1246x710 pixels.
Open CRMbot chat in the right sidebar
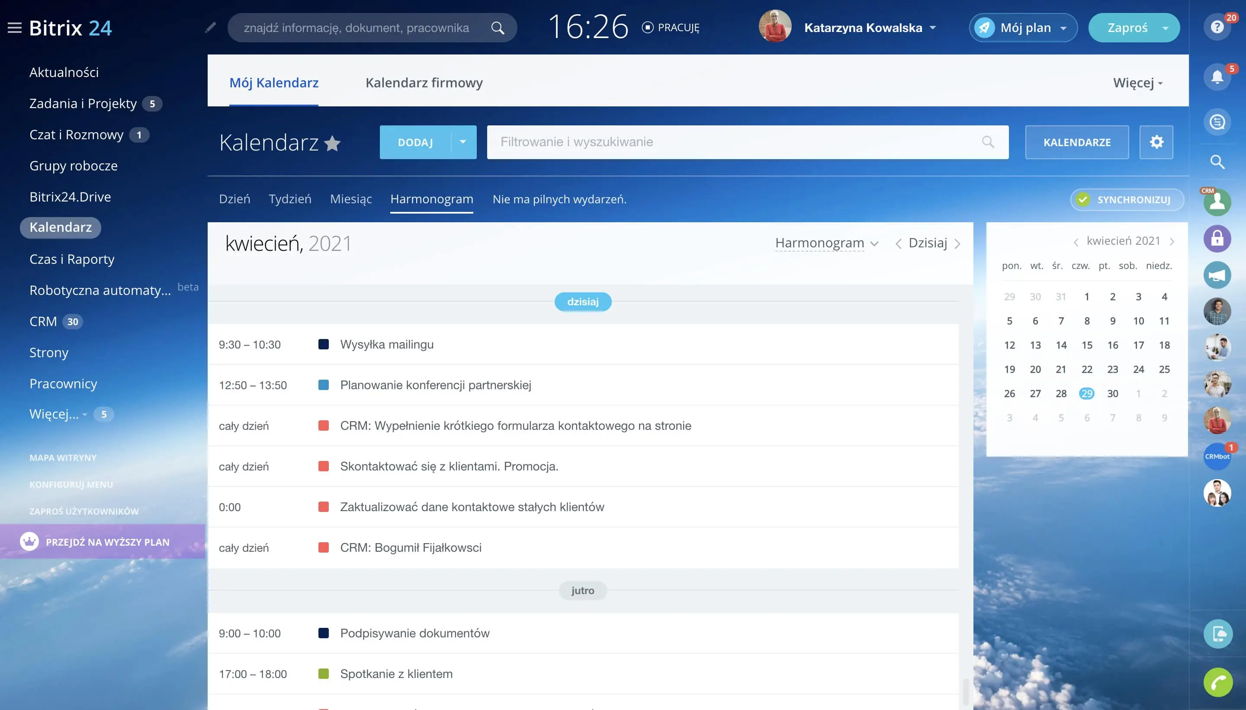click(1217, 457)
